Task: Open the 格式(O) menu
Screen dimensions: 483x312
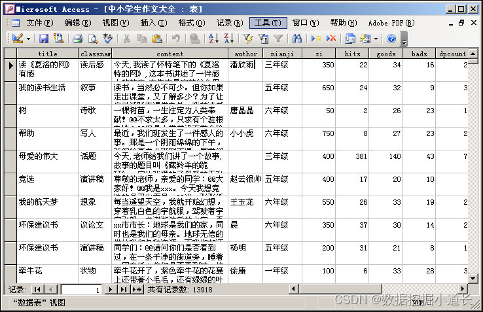Action: pos(191,23)
